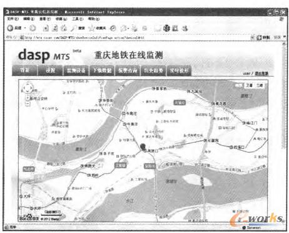Viewport: 289px width, 233px height.
Task: Click the History clock icon in the toolbar
Action: pyautogui.click(x=113, y=28)
